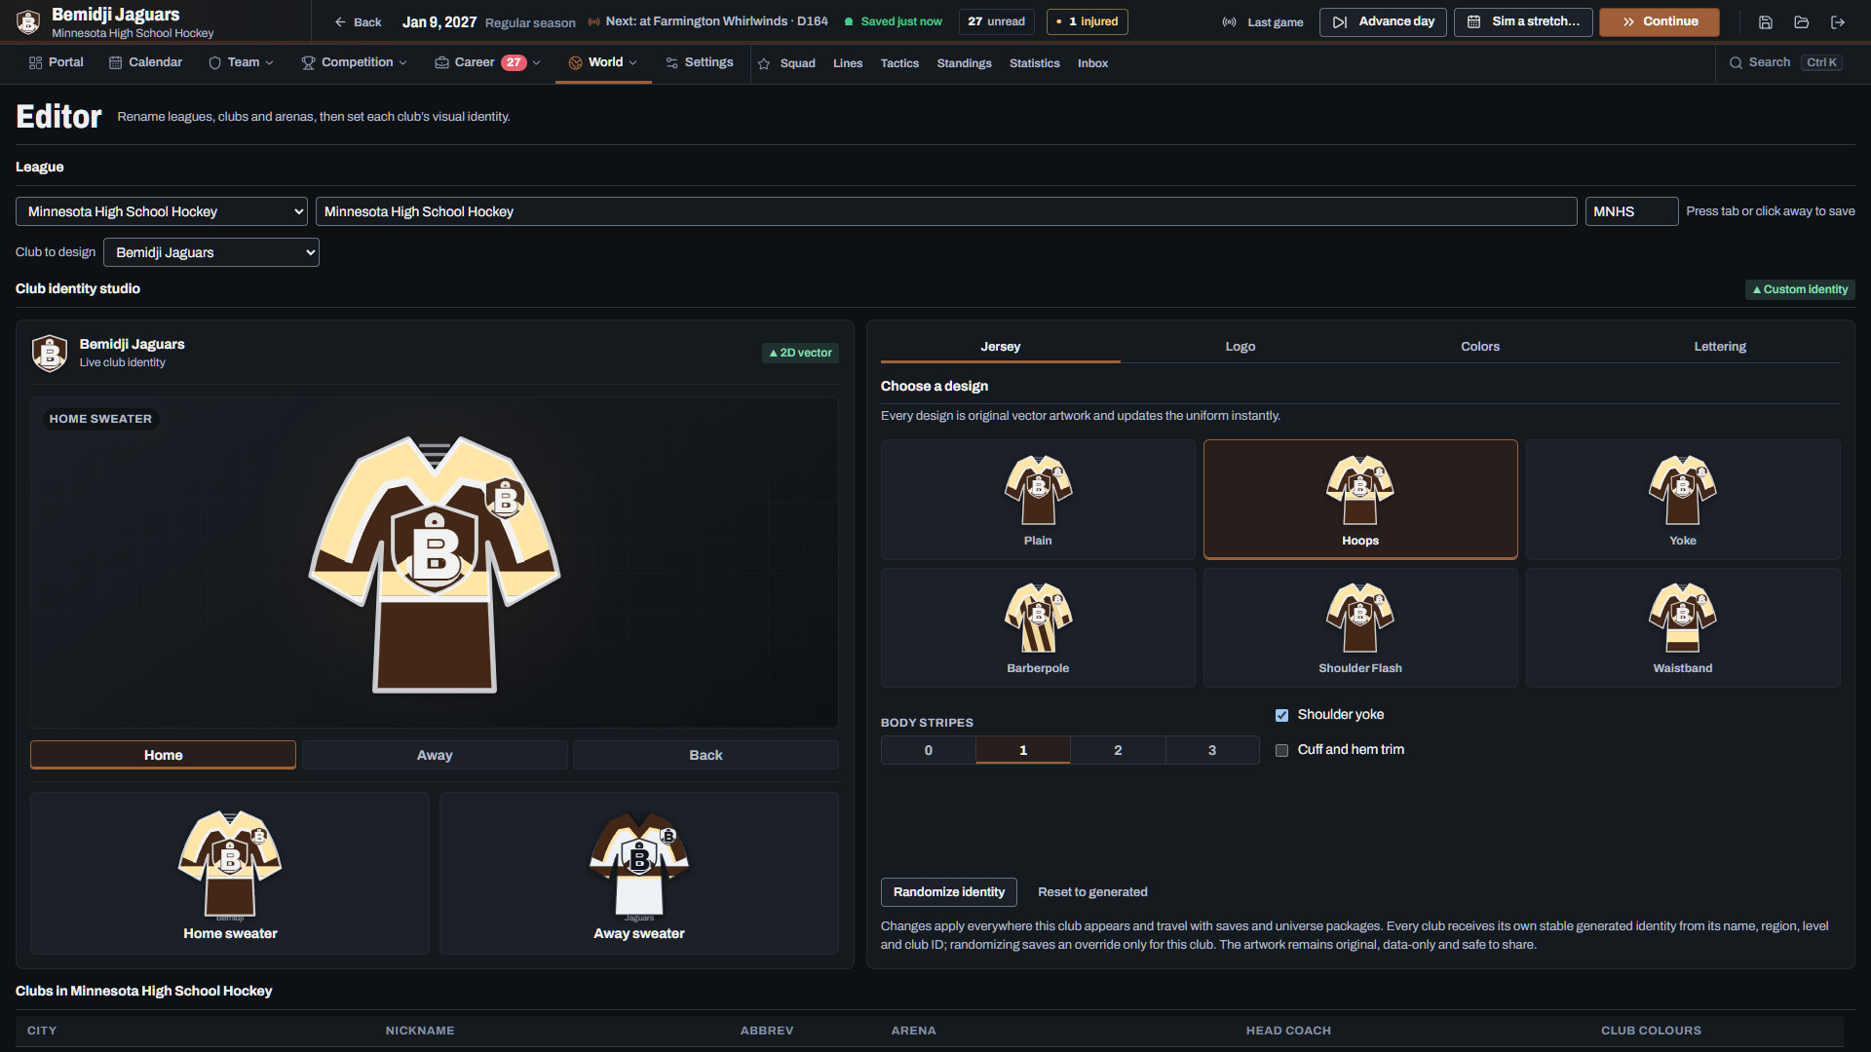1871x1052 pixels.
Task: Click the favorite star icon in nav bar
Action: coord(764,63)
